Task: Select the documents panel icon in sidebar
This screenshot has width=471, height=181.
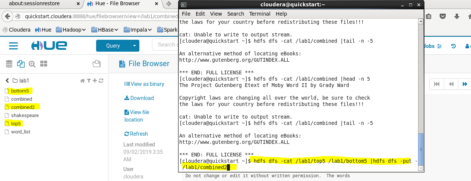Action: pyautogui.click(x=20, y=64)
